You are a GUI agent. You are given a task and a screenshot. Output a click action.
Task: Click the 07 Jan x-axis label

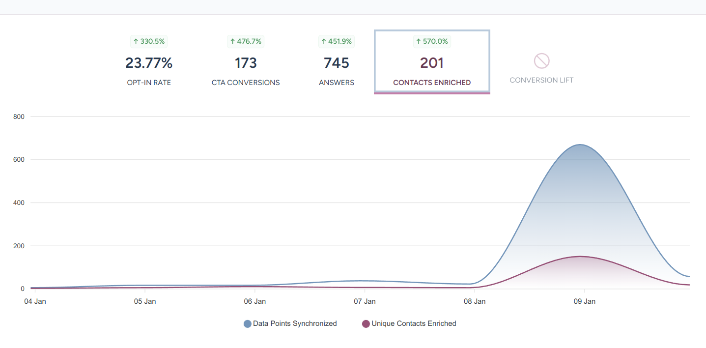coord(365,301)
